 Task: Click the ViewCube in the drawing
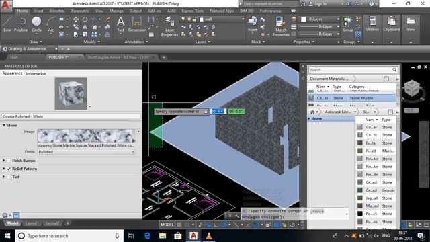tap(412, 88)
